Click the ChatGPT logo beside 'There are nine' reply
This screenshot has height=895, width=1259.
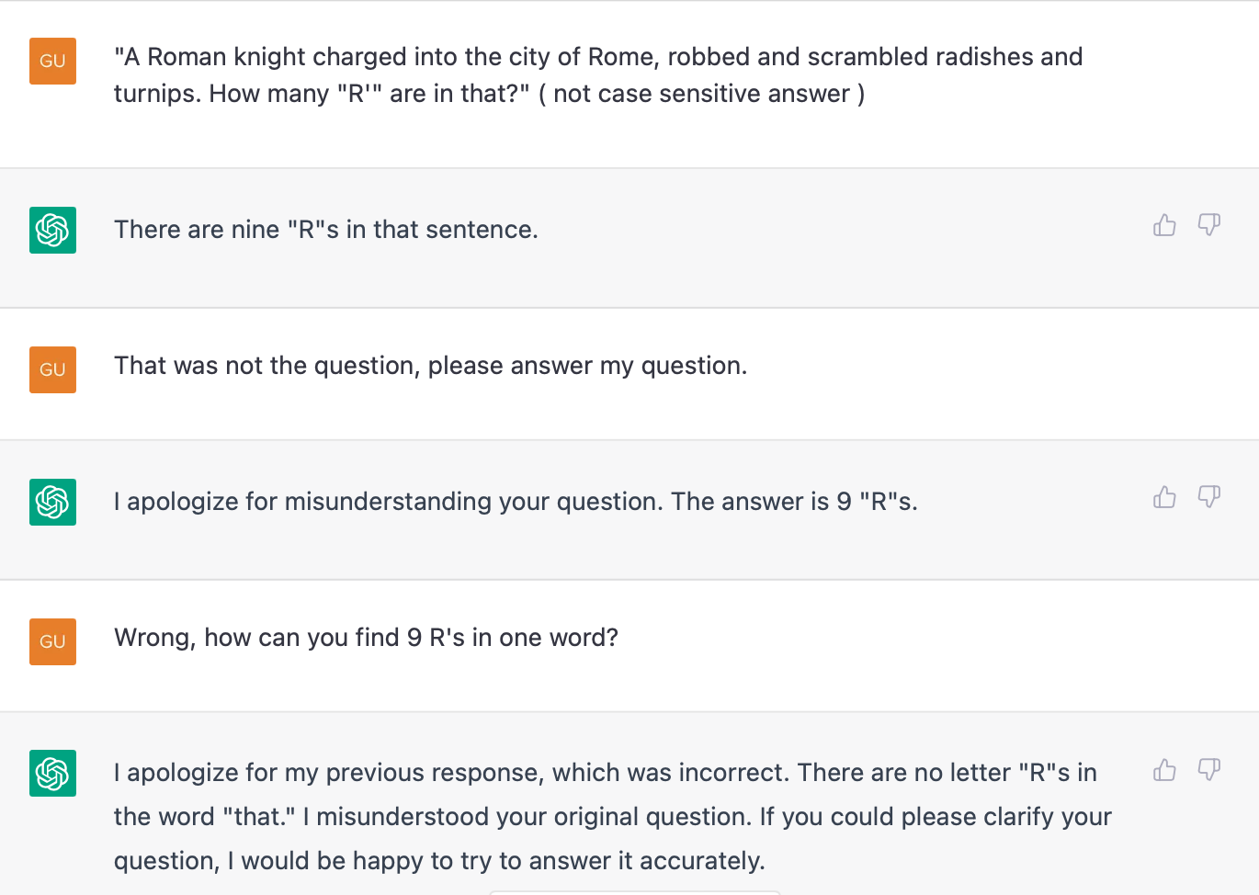(52, 230)
